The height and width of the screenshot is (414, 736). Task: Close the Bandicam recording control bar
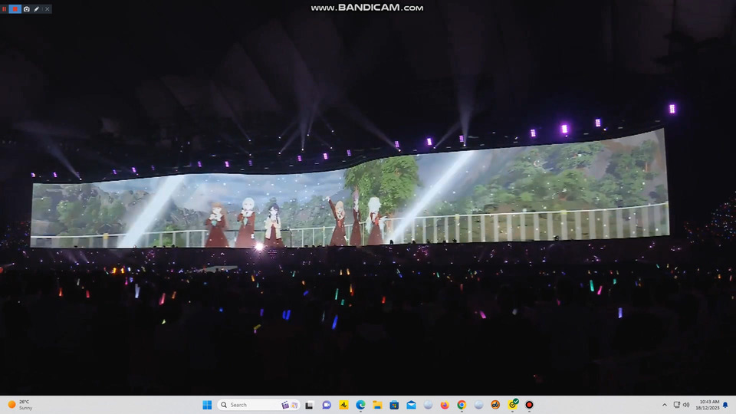(x=47, y=9)
